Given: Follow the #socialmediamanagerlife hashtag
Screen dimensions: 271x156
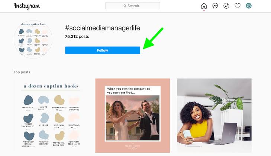Looking at the screenshot, I should tap(103, 50).
